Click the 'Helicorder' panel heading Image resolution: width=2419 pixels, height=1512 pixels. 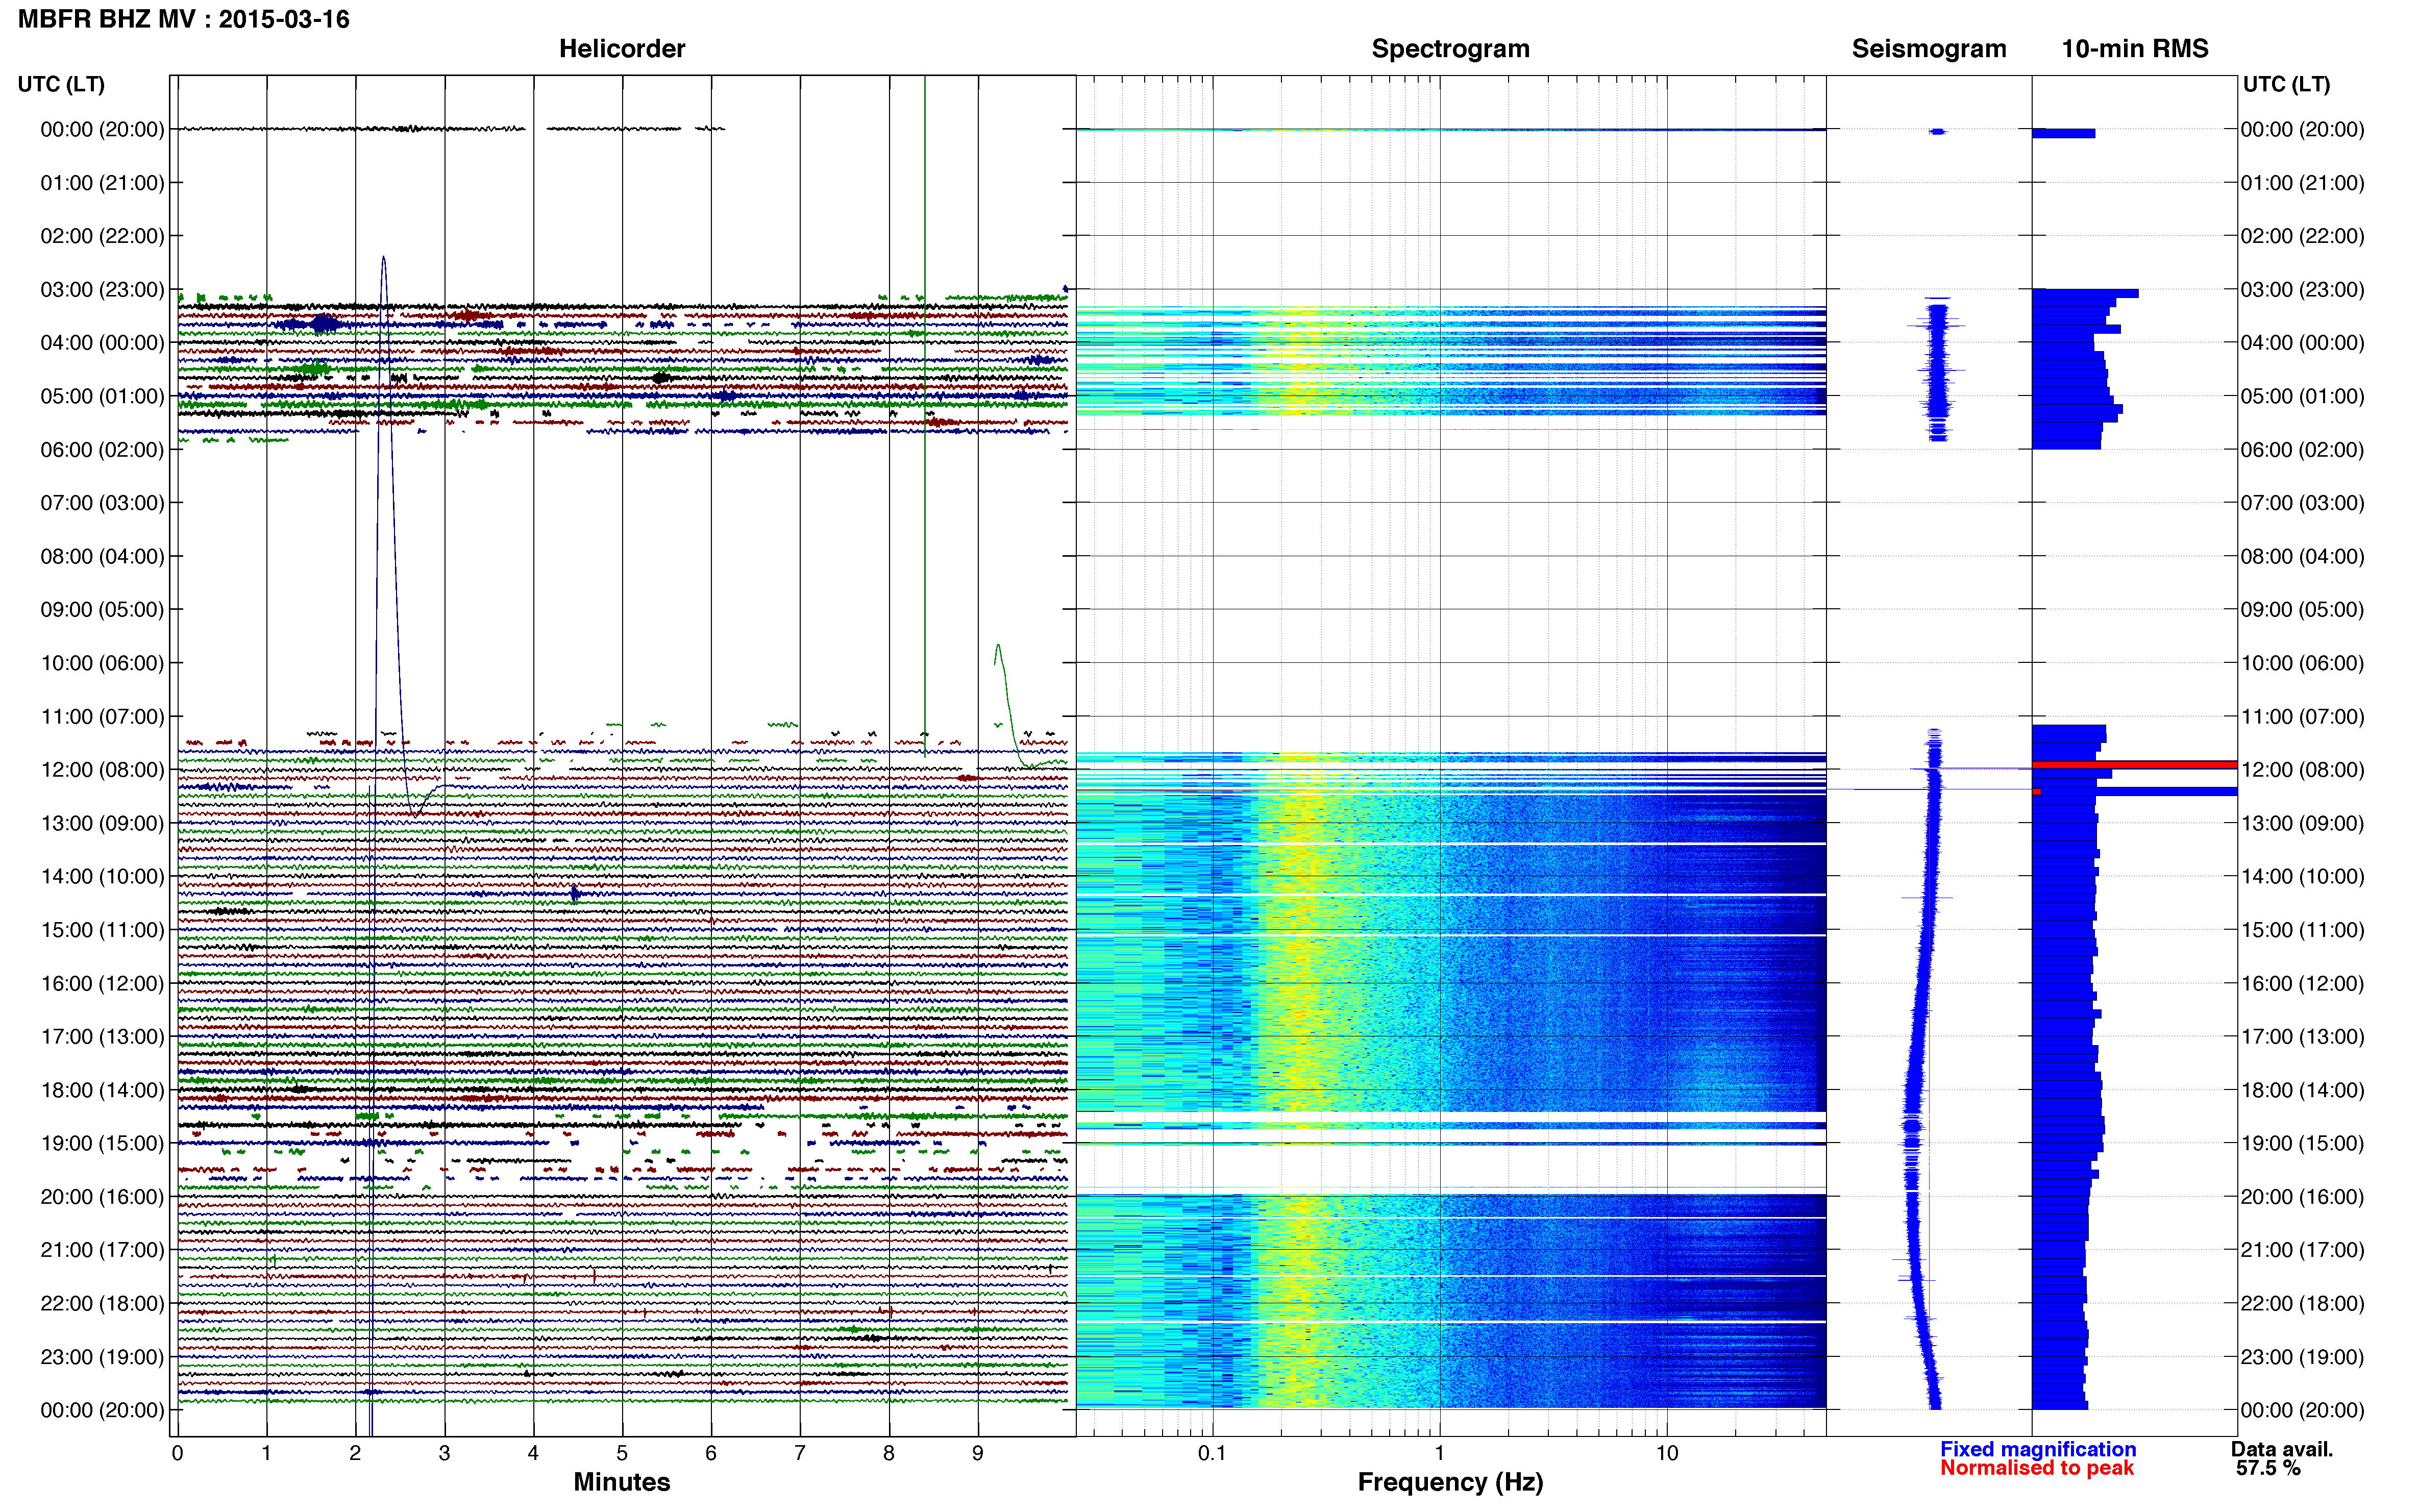click(x=622, y=48)
